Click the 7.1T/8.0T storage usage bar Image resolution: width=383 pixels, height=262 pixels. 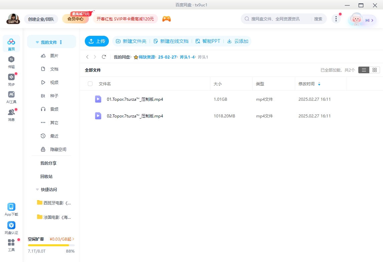pyautogui.click(x=51, y=245)
